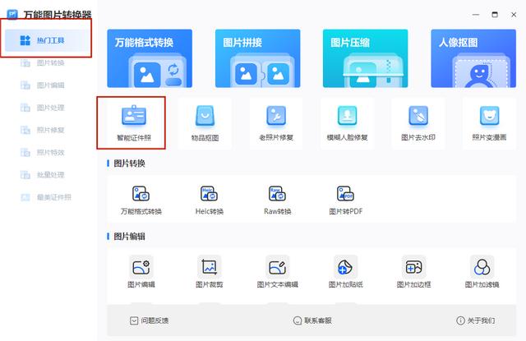This screenshot has width=526, height=341.
Task: Select the 图片裁剪 crop tool
Action: [210, 272]
